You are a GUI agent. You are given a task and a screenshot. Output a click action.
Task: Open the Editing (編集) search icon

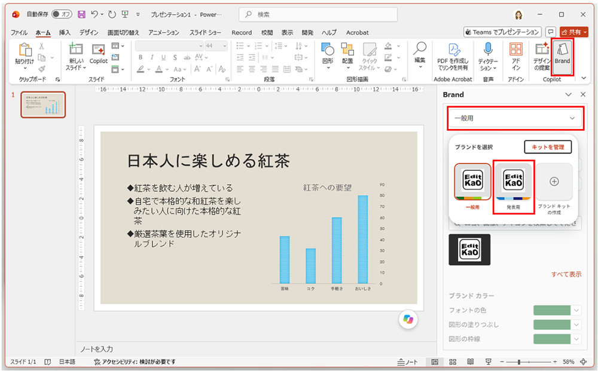point(420,56)
